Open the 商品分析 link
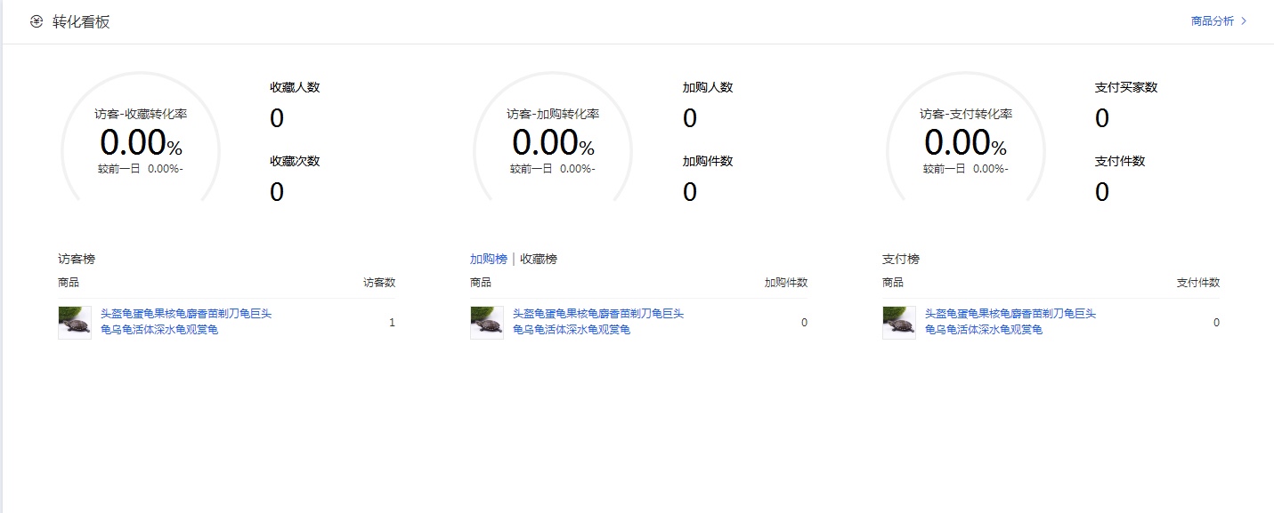The height and width of the screenshot is (513, 1274). tap(1213, 21)
